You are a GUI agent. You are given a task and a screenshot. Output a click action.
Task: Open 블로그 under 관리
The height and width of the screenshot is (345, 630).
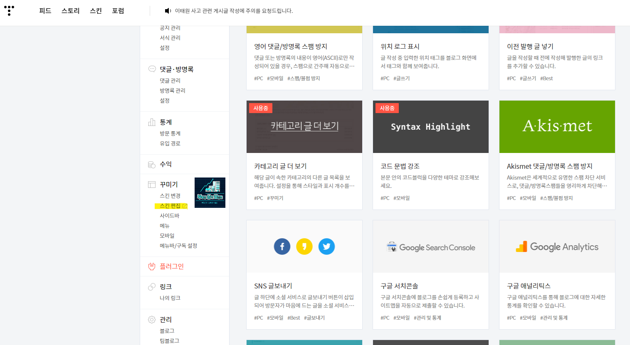click(x=167, y=331)
